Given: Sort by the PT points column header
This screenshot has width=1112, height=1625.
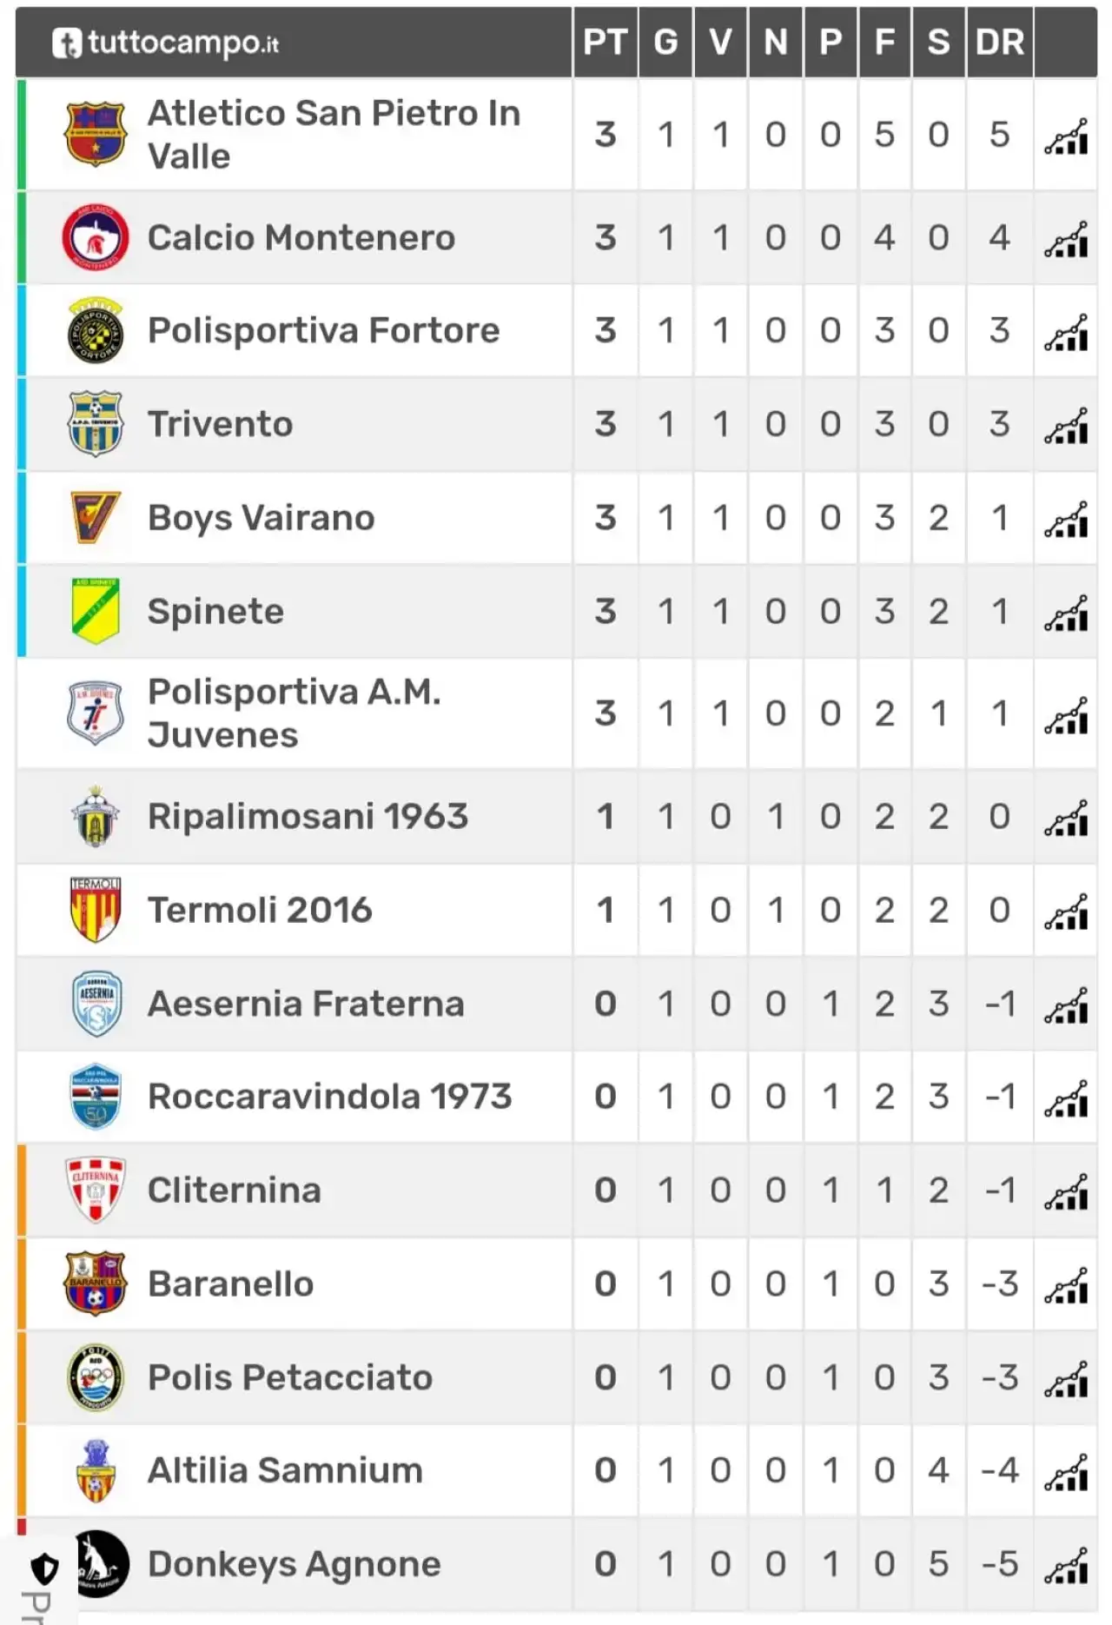Looking at the screenshot, I should 605,42.
